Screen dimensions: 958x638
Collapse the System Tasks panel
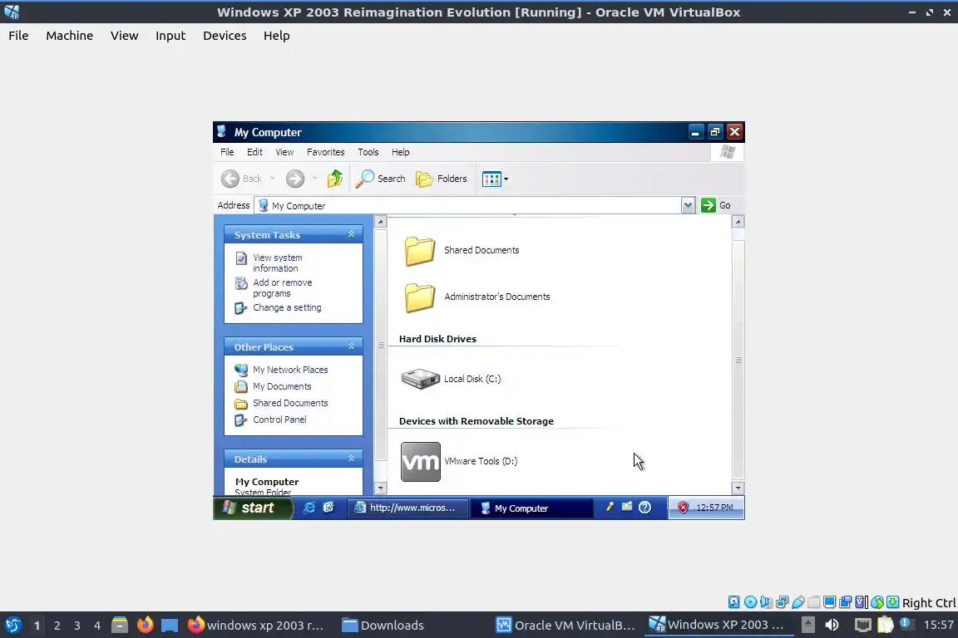351,234
